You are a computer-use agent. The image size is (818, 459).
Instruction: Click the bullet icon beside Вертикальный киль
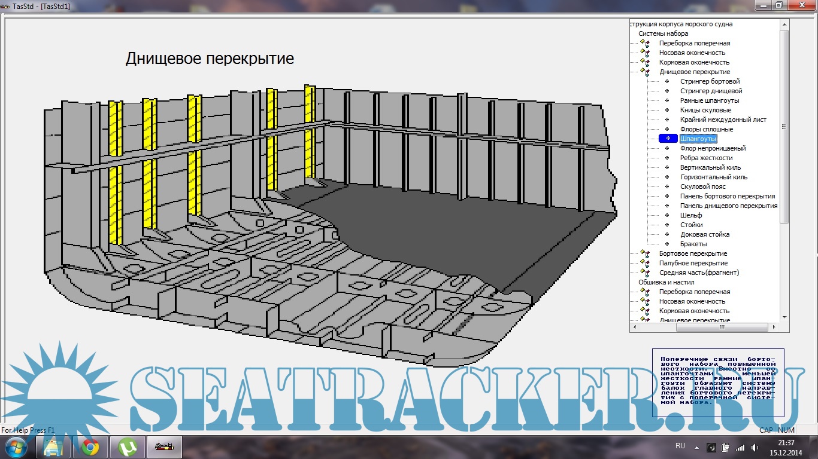(x=668, y=167)
